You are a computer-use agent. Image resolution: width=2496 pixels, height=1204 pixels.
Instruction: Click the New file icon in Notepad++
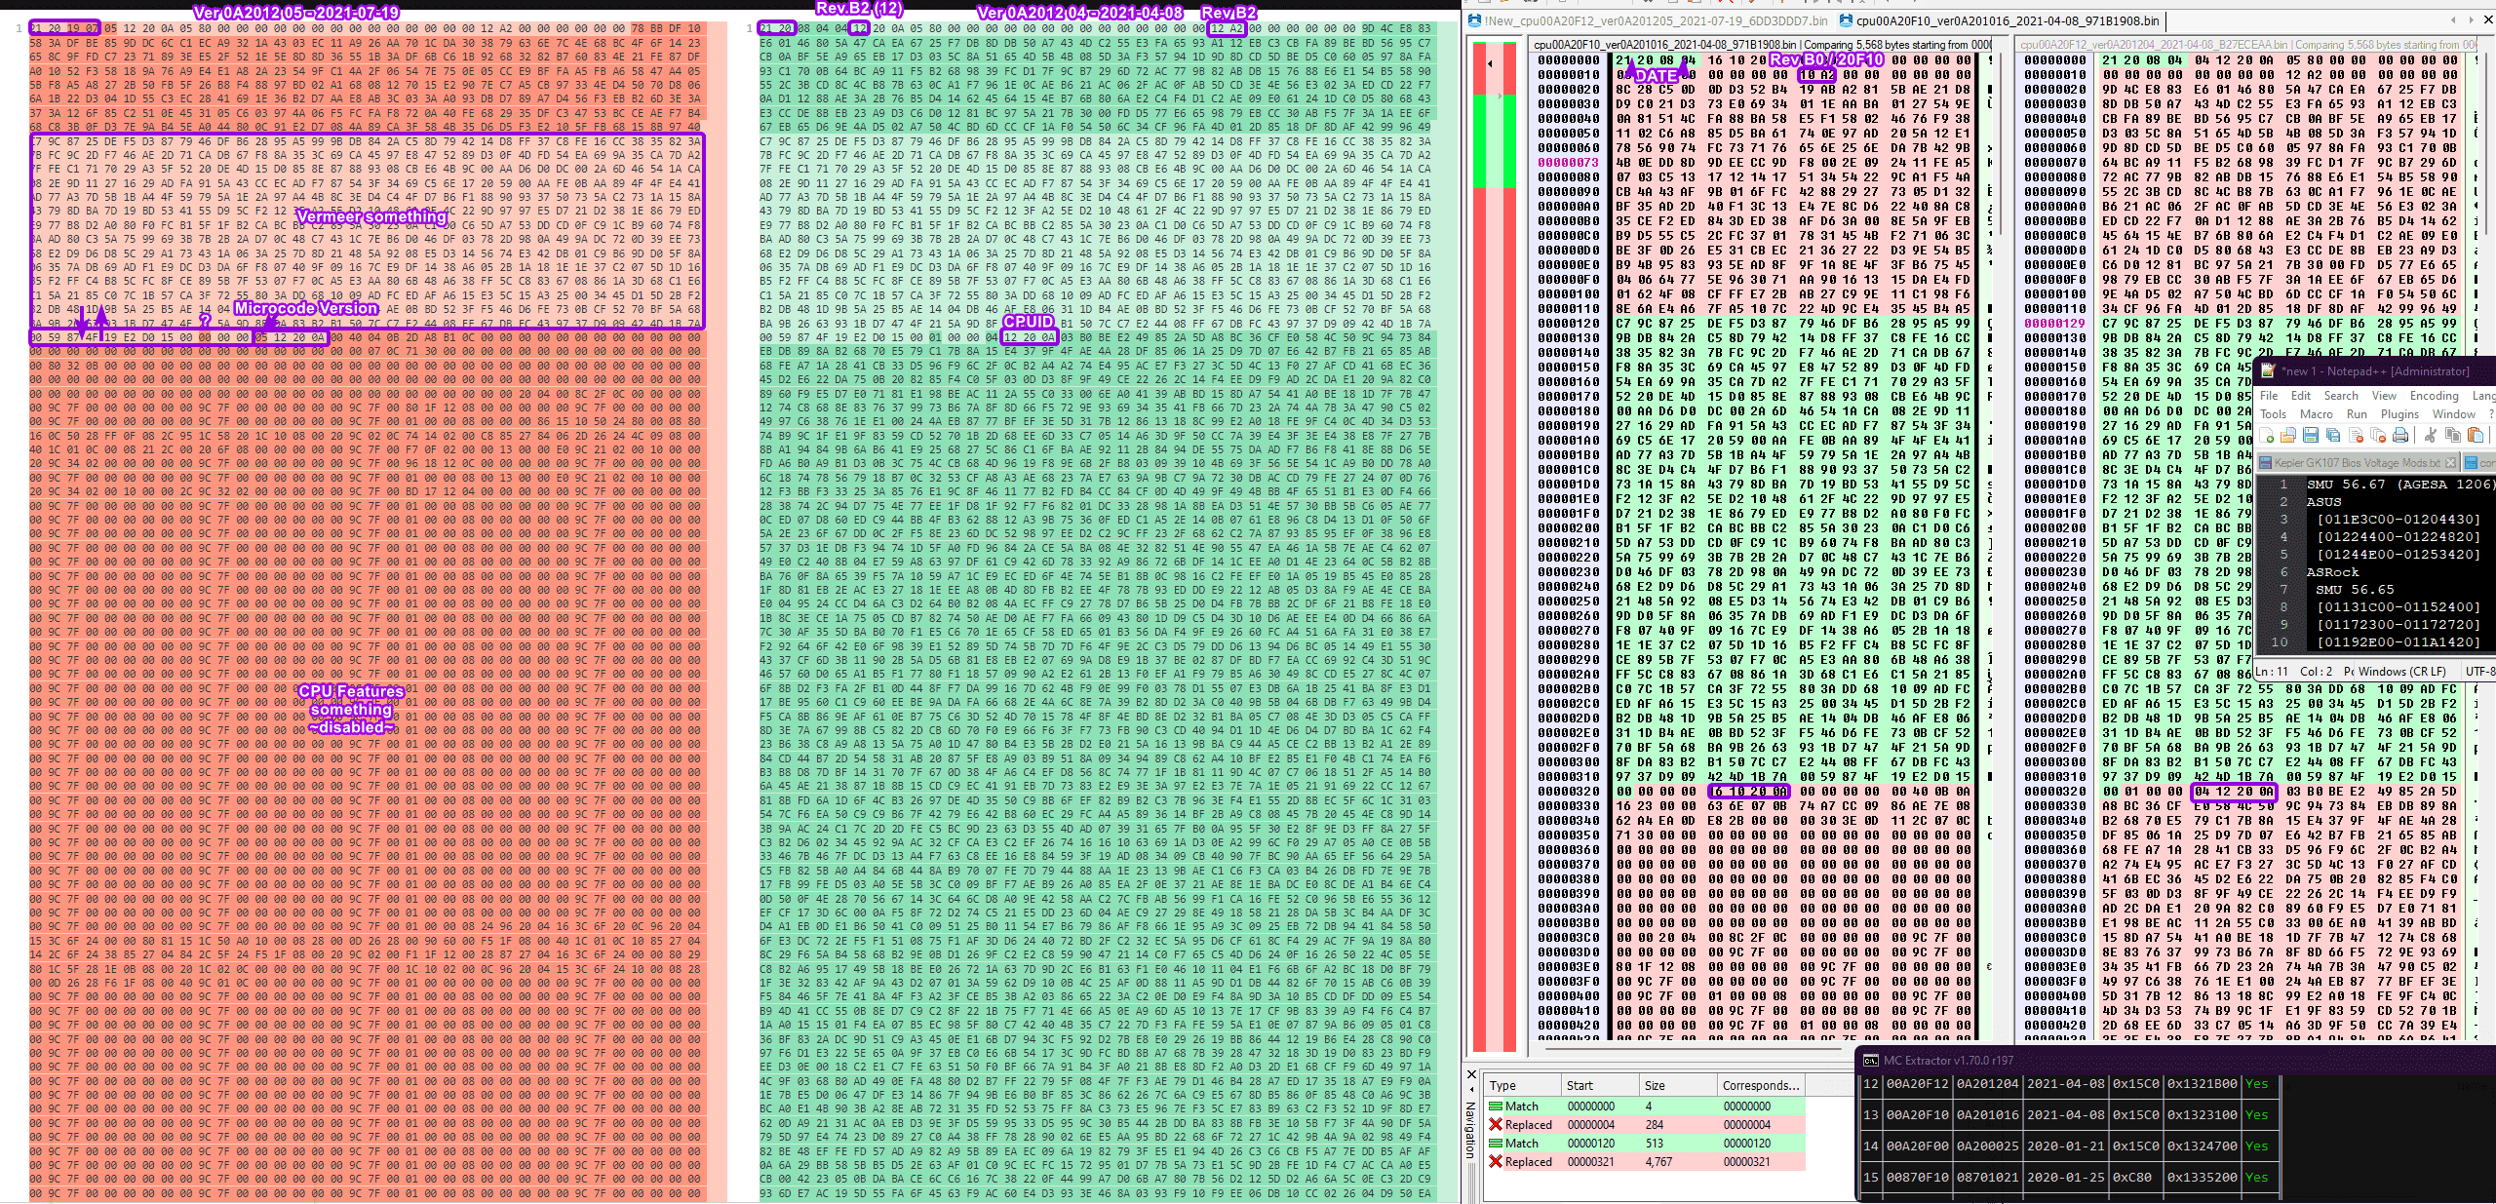2266,435
